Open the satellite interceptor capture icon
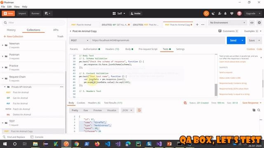This screenshot has width=264, height=148. (213, 14)
